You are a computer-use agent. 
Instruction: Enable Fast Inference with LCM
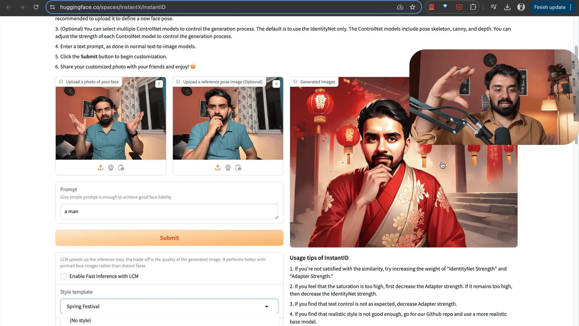pos(63,276)
